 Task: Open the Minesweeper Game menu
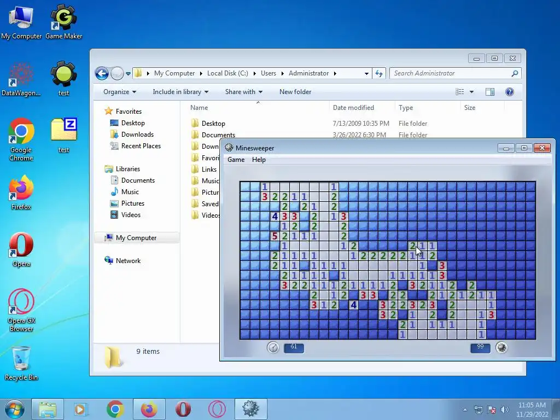236,160
